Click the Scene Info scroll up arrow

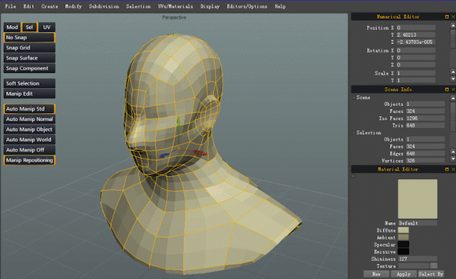(x=453, y=98)
